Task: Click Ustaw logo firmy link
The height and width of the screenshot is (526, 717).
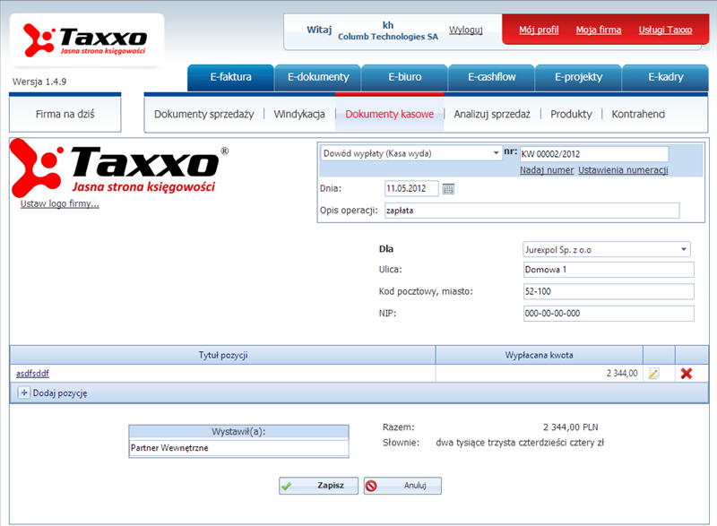Action: click(x=59, y=203)
